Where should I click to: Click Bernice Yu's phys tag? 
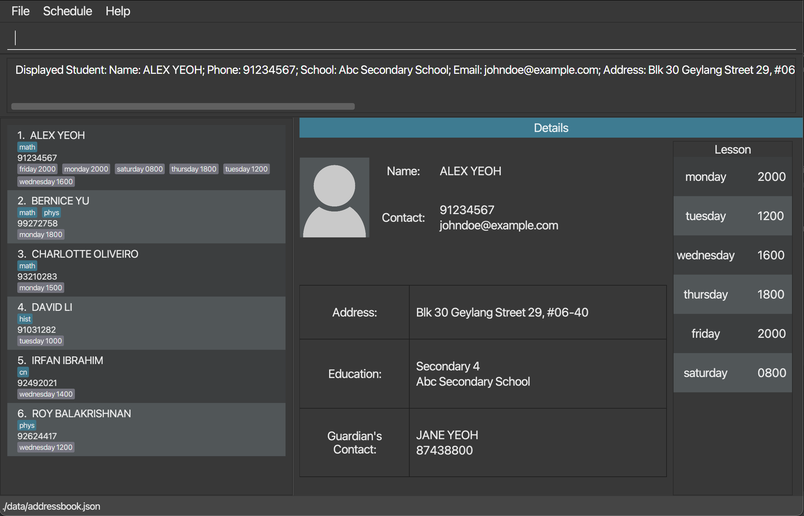[51, 212]
